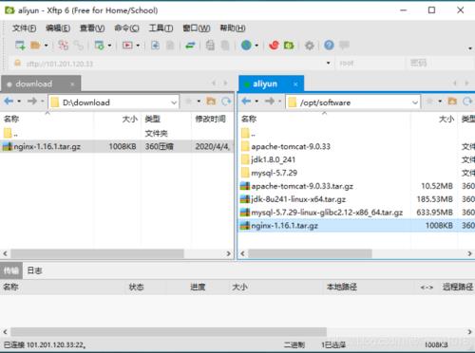Click the greyed document icon in toolbar
475x353 pixels.
pyautogui.click(x=170, y=46)
